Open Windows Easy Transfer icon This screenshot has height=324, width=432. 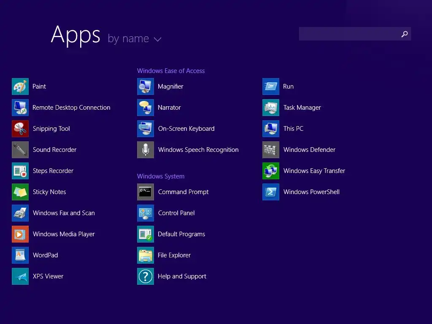pyautogui.click(x=271, y=171)
